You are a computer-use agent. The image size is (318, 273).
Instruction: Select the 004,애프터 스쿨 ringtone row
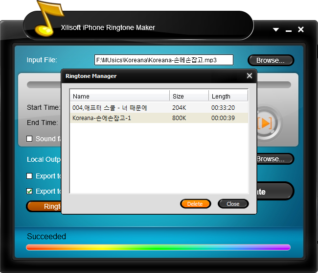(159, 107)
